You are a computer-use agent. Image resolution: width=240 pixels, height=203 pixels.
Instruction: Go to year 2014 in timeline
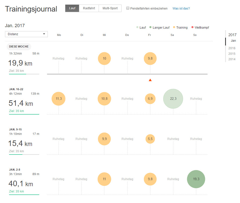(232, 59)
